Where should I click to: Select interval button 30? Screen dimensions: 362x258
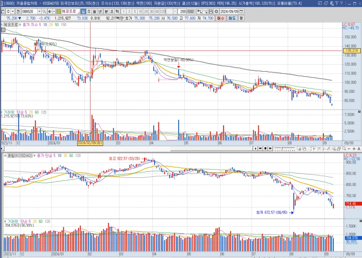tap(152, 11)
